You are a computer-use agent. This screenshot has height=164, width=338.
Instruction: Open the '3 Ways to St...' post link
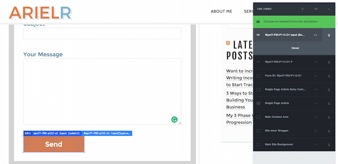(239, 100)
